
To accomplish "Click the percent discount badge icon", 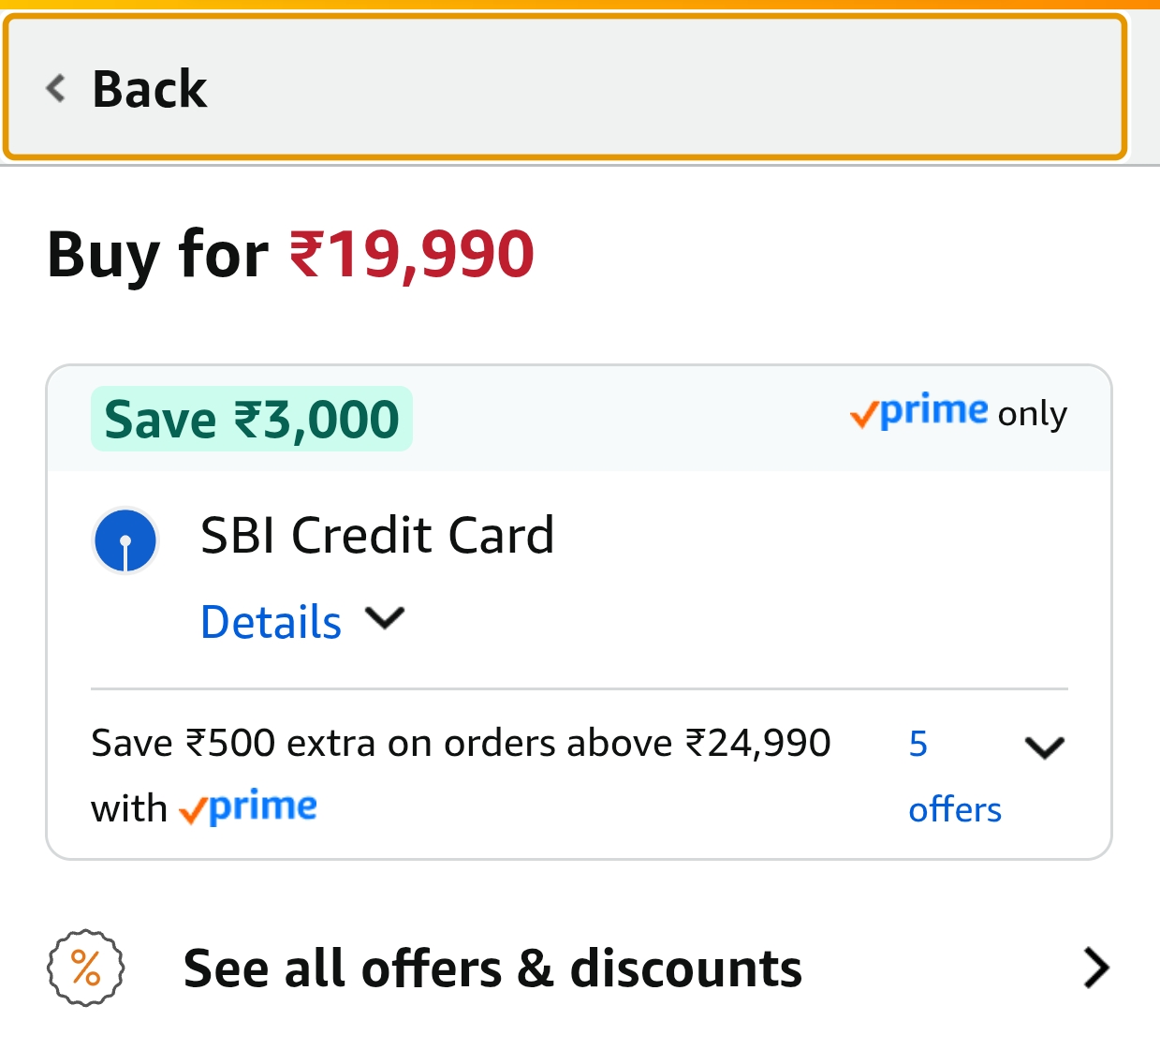I will click(85, 968).
